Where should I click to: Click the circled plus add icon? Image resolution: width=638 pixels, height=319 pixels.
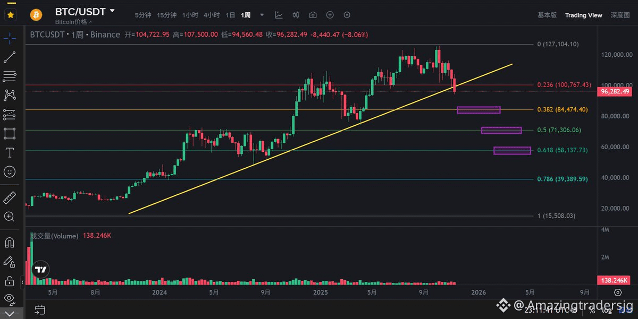[x=330, y=15]
